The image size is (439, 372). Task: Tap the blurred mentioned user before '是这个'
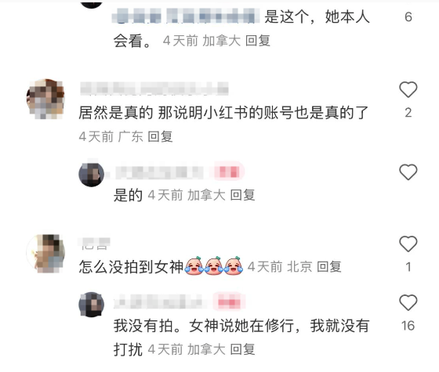coord(186,16)
